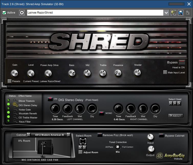
Task: Toggle the amp head Bypass switch
Action: [182, 62]
